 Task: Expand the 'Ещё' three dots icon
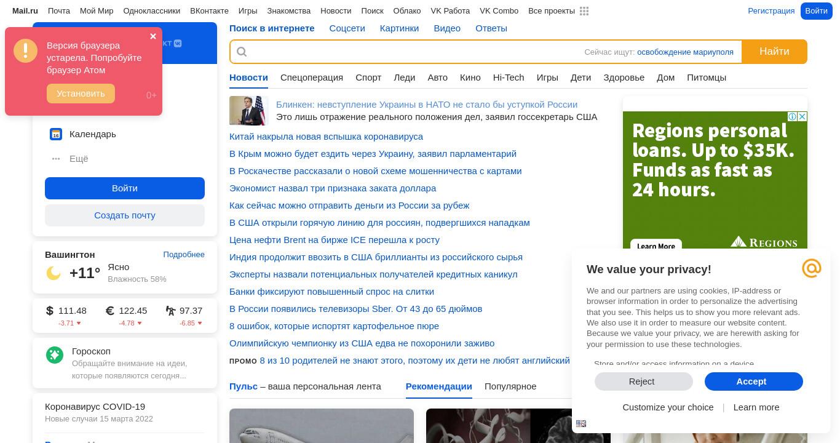56,159
